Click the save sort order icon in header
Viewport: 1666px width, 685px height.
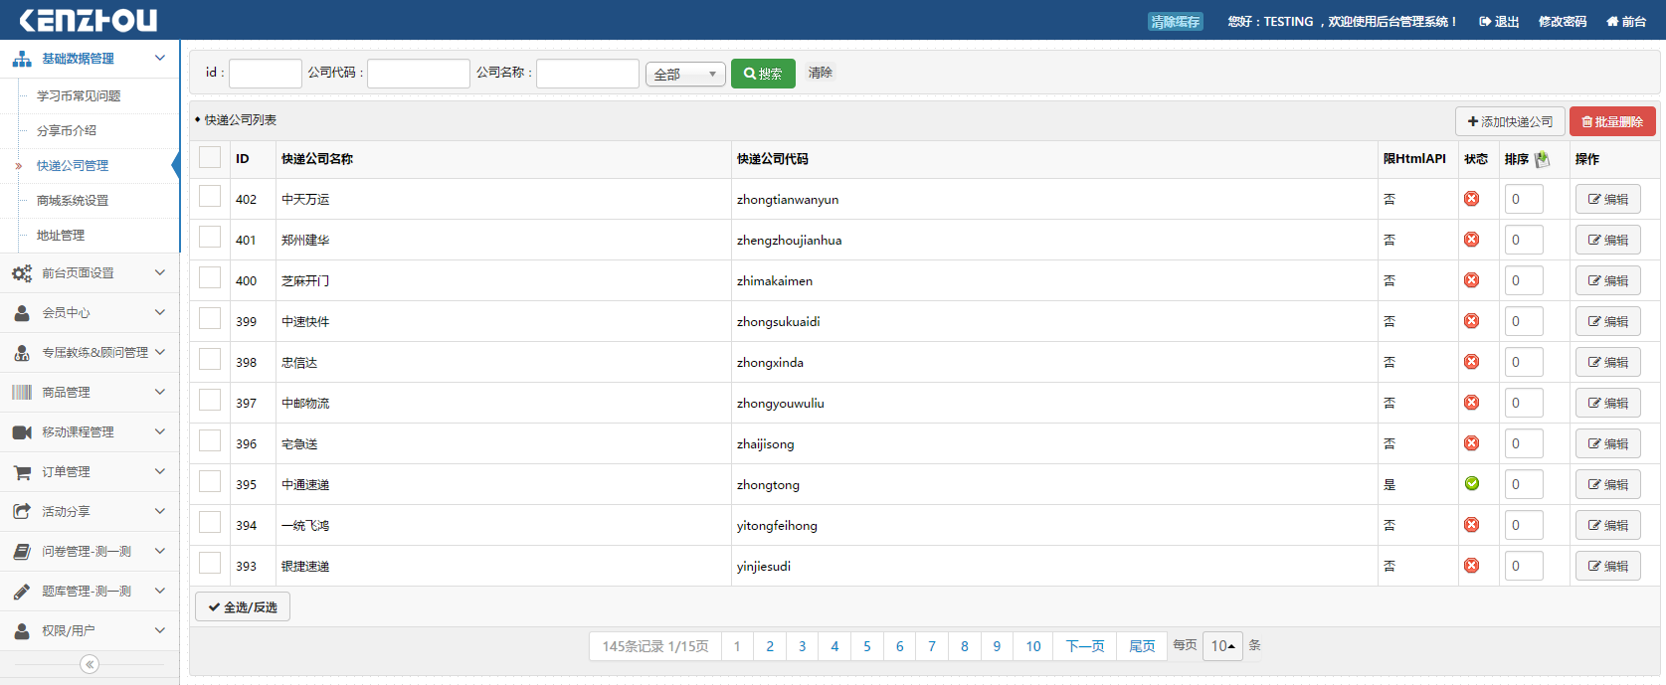click(x=1543, y=159)
